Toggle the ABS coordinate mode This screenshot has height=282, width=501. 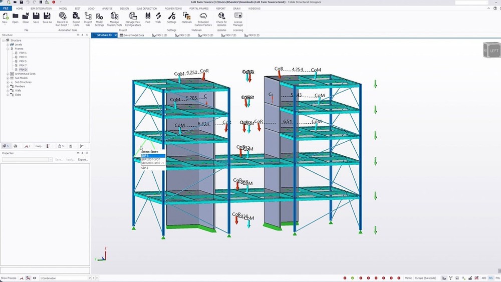coord(484,278)
